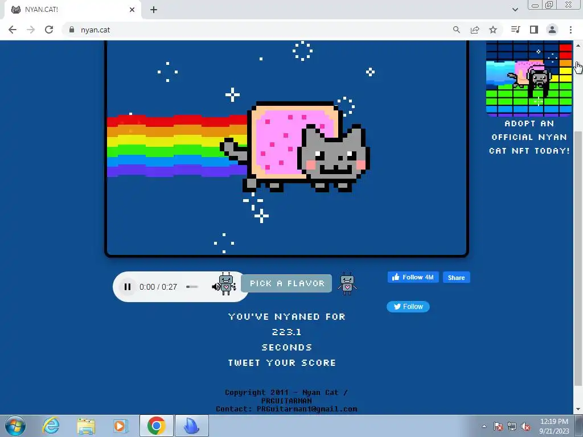The width and height of the screenshot is (583, 437).
Task: Open the Nyan Cat NFT thumbnail
Action: [529, 79]
